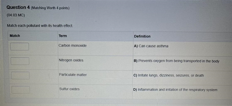Image resolution: width=232 pixels, height=106 pixels.
Task: Click the Match column header
Action: point(15,36)
